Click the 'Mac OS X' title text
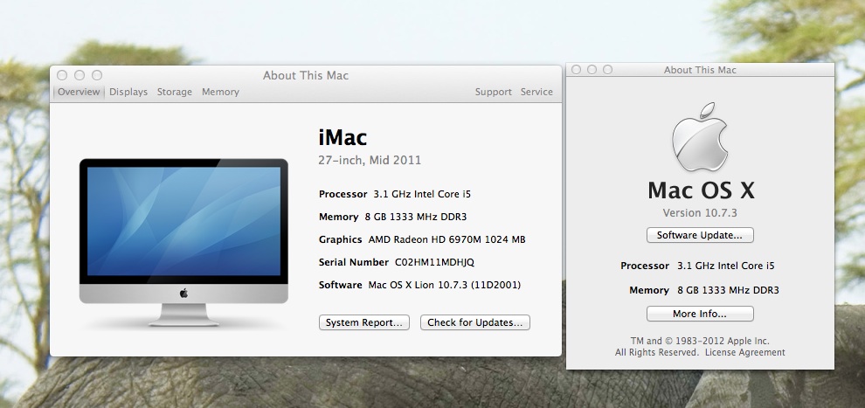The height and width of the screenshot is (408, 865). point(701,190)
